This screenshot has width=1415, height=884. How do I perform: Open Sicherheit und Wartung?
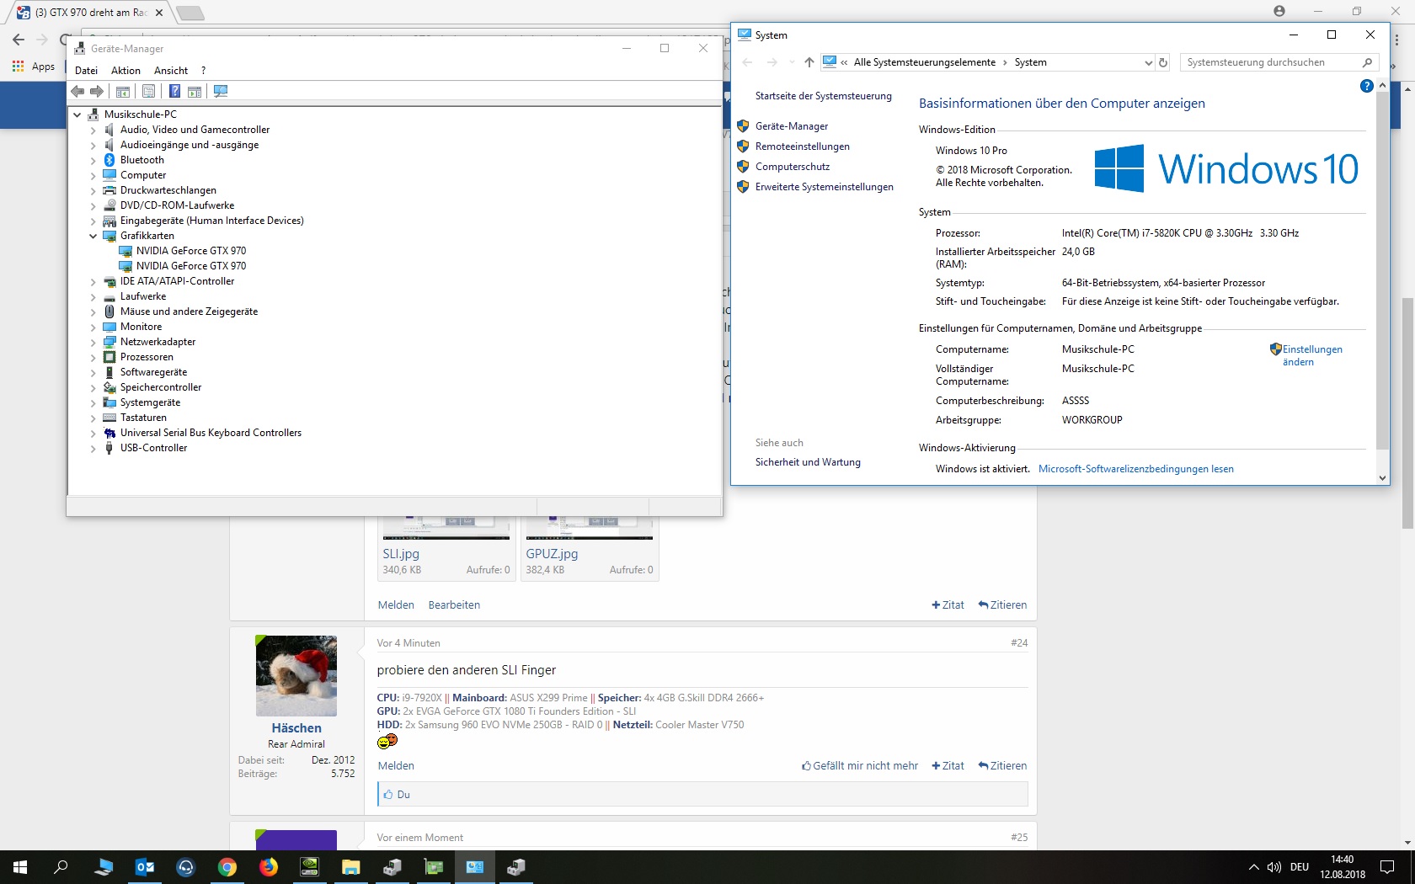(808, 462)
